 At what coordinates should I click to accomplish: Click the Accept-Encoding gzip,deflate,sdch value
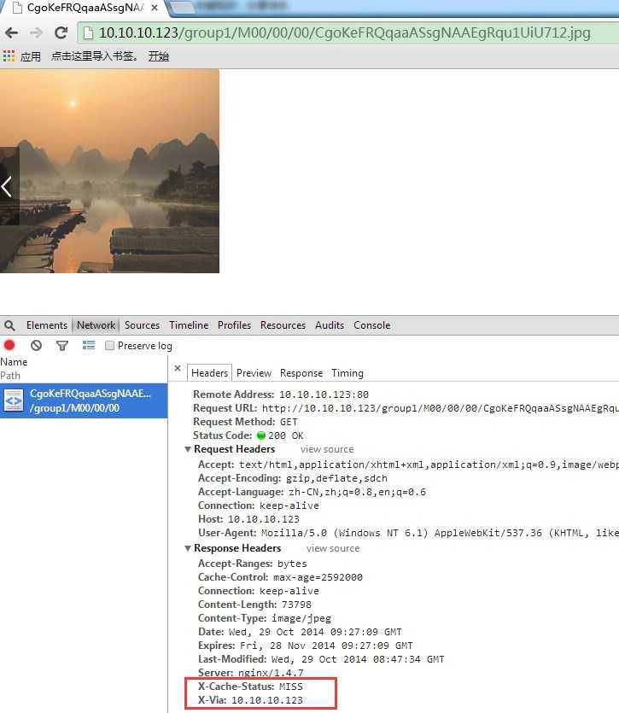click(x=336, y=478)
